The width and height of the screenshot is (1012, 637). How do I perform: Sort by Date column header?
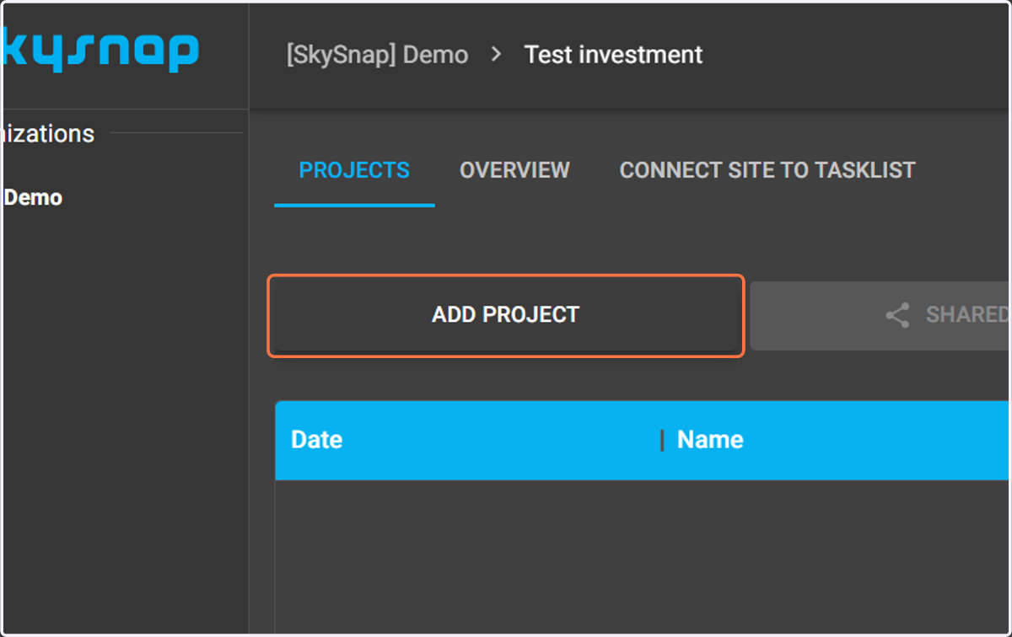pos(316,440)
